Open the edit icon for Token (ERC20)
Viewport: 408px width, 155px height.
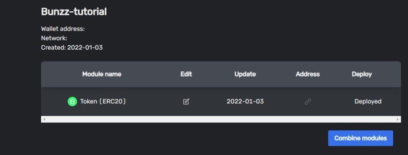(x=186, y=101)
